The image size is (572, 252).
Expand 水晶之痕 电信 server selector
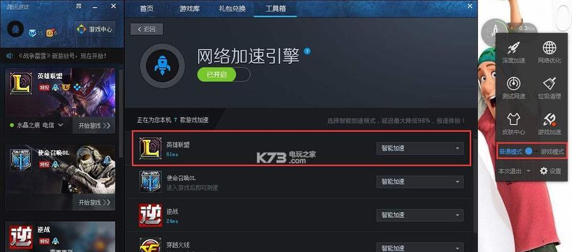pyautogui.click(x=37, y=125)
